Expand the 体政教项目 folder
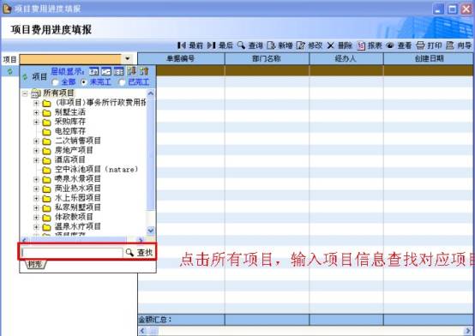The width and height of the screenshot is (475, 336). click(x=36, y=218)
